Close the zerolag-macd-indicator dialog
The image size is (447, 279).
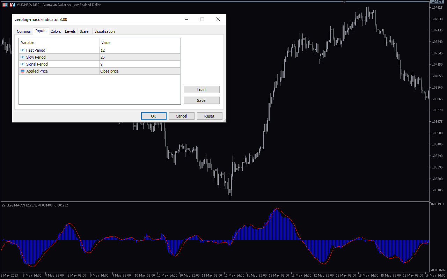218,20
